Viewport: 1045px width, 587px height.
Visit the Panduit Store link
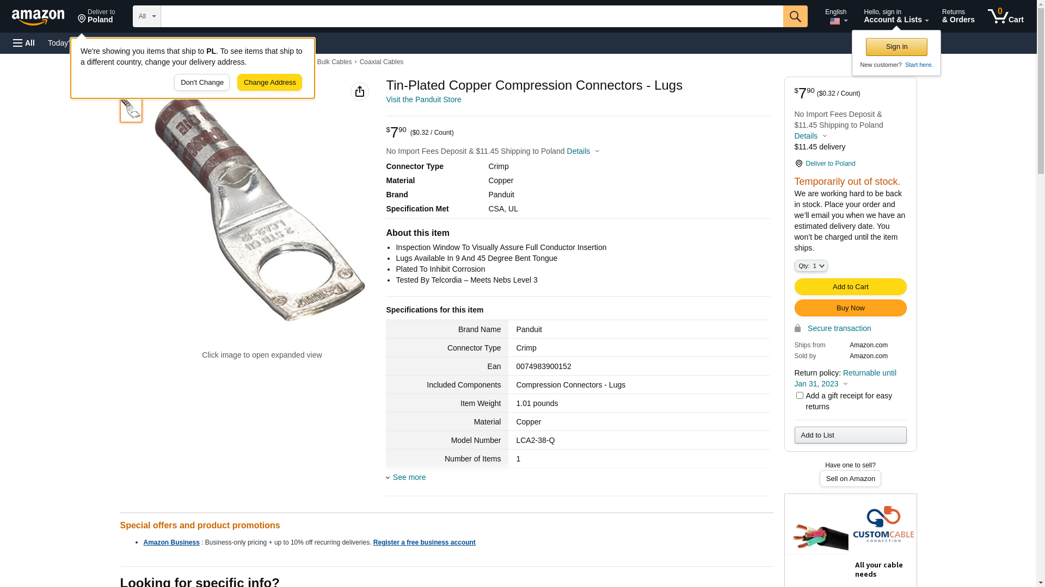423,99
